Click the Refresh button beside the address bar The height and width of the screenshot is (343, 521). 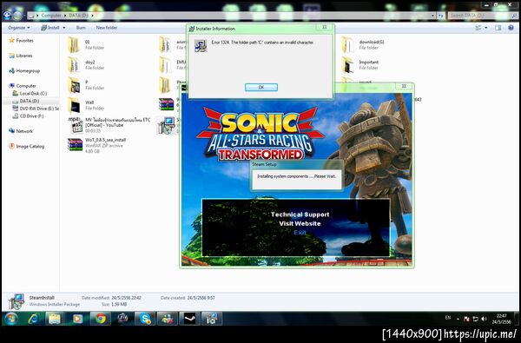(441, 16)
